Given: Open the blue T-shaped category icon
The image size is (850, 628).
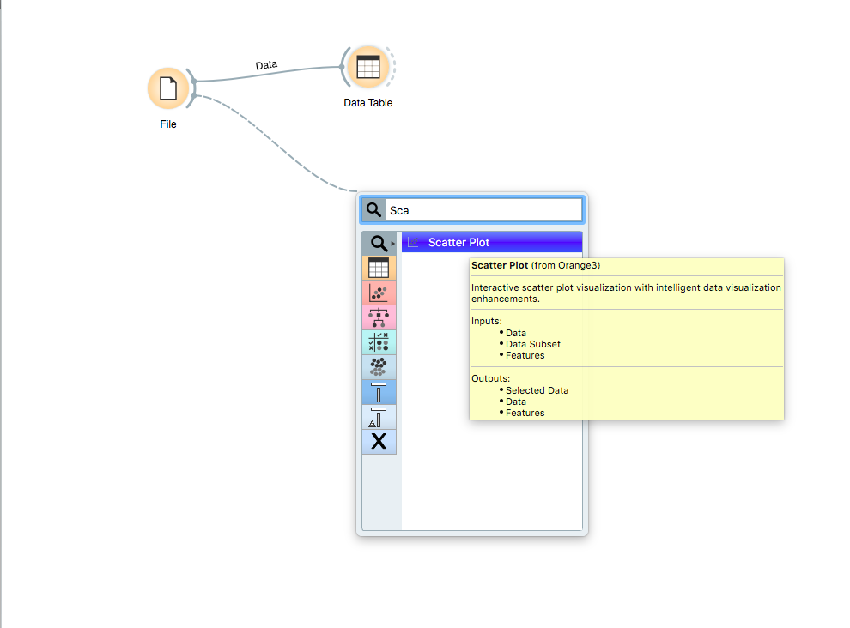Looking at the screenshot, I should tap(379, 392).
